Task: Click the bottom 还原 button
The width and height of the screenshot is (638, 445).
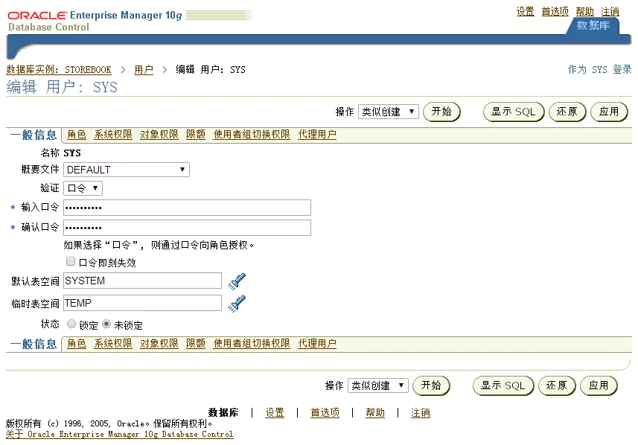Action: point(557,385)
